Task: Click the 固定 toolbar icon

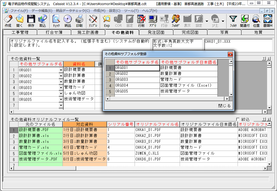Action: [x=130, y=21]
